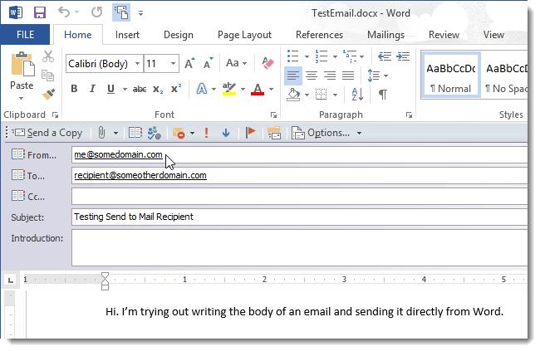Click the Send a Copy button
The height and width of the screenshot is (351, 540).
tap(47, 133)
